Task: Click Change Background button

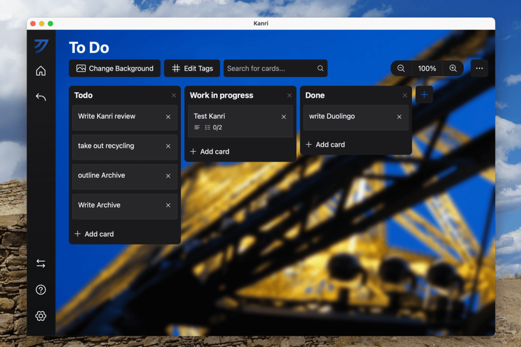Action: pos(115,68)
